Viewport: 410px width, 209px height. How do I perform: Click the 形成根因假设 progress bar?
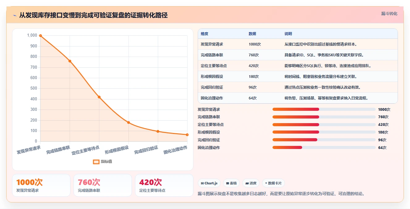(x=324, y=132)
